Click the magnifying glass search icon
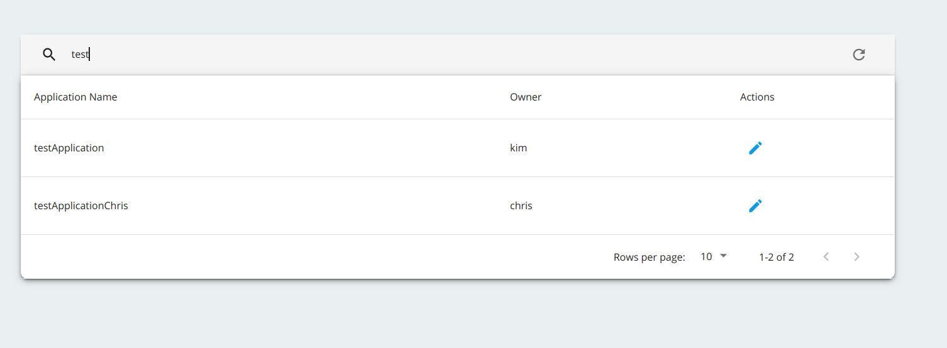Viewport: 947px width, 348px height. coord(49,55)
